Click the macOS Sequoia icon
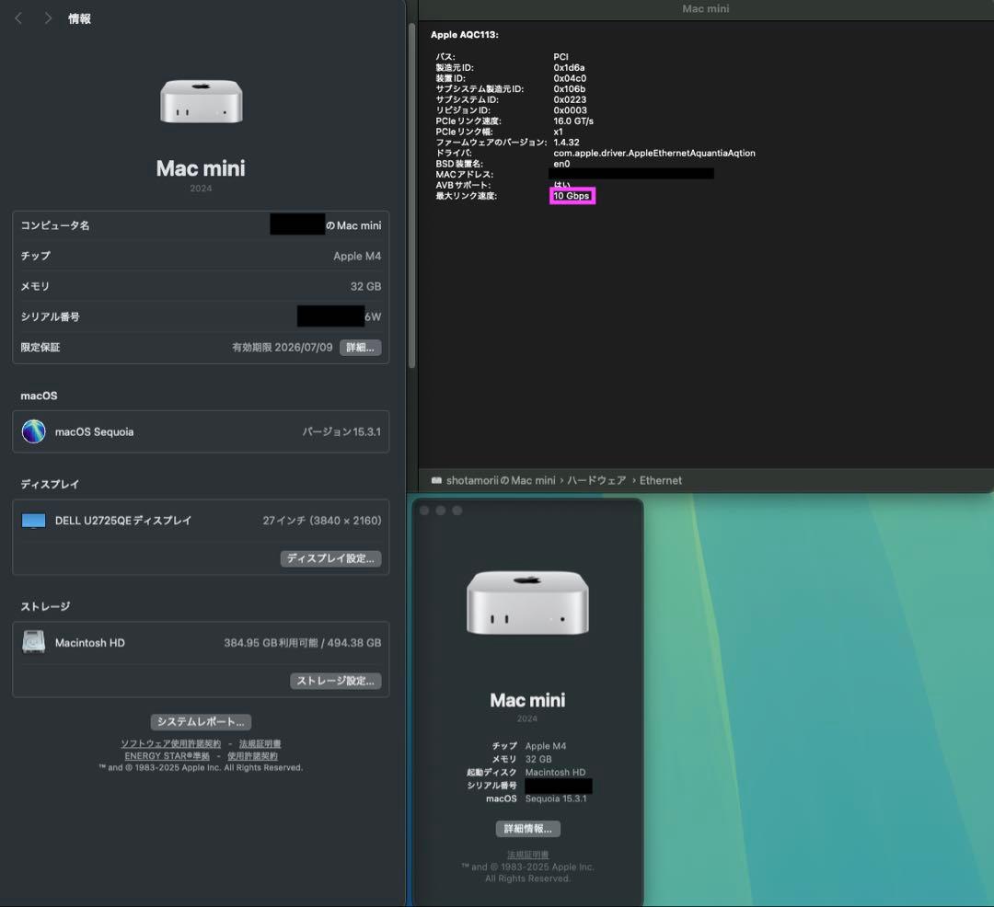994x907 pixels. (34, 431)
